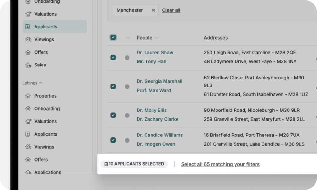Remove the Manchester filter chip via its X
Screen dimensions: 317x190
point(153,10)
